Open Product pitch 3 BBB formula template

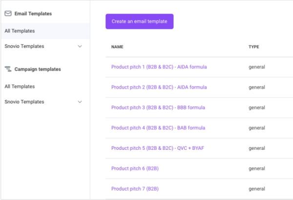[158, 108]
